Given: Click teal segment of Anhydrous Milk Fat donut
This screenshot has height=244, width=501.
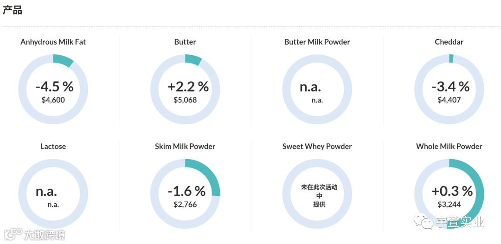Looking at the screenshot, I should click(x=64, y=60).
